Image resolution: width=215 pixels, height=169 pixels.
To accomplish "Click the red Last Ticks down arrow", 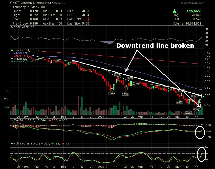I will click(89, 19).
